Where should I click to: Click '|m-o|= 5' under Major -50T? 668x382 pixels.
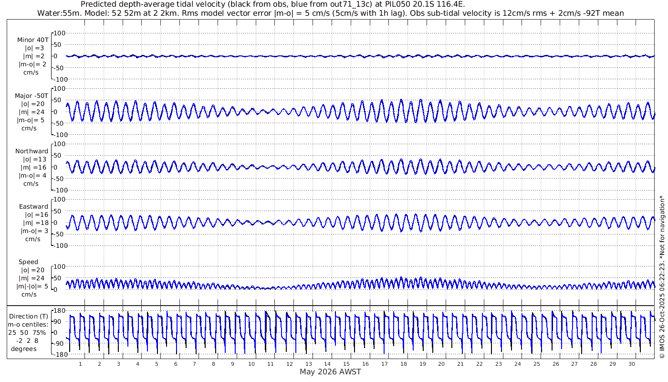pos(31,120)
